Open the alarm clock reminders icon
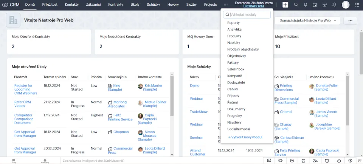 [327, 161]
